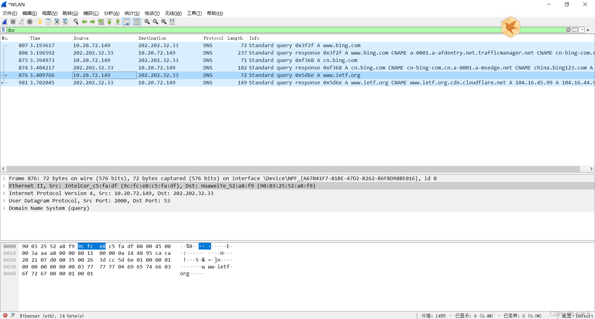The image size is (595, 319).
Task: Expand the Frame 876 details
Action: coord(4,178)
